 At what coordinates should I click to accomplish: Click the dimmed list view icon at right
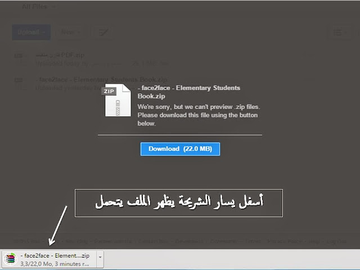point(340,33)
